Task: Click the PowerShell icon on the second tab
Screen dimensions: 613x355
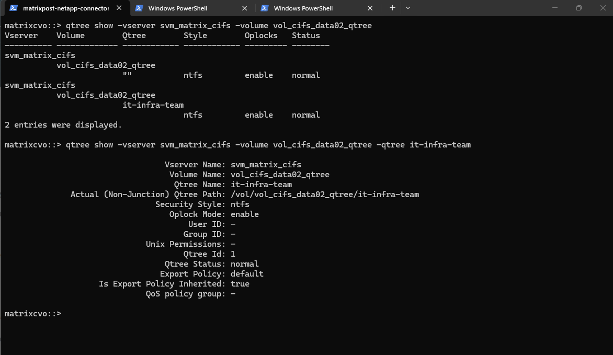Action: pyautogui.click(x=139, y=8)
